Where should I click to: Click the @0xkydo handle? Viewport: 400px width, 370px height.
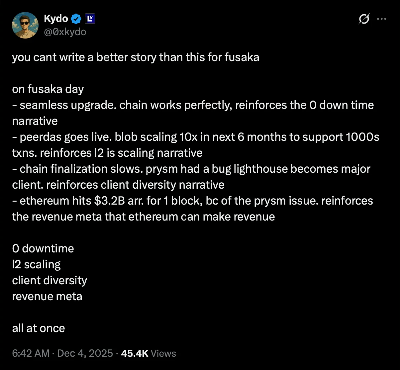(65, 32)
